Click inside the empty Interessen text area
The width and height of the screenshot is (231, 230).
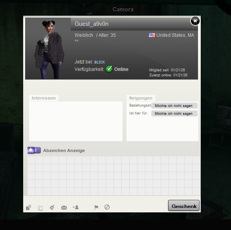[x=76, y=121]
